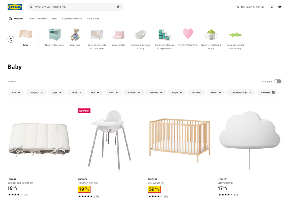Expand the Sort dropdown
This screenshot has height=198, width=289.
point(16,92)
